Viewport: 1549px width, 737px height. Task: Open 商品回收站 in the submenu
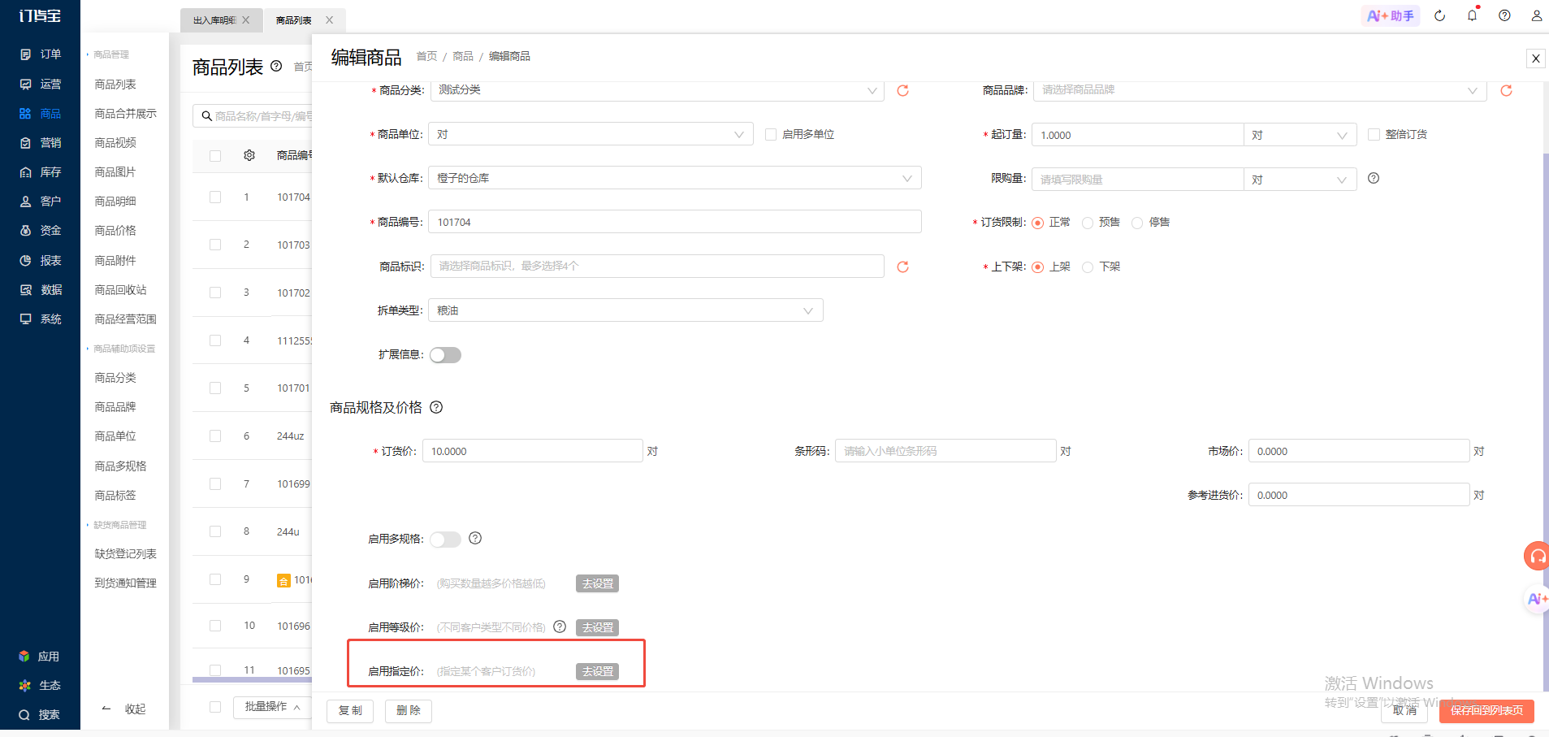[x=120, y=290]
